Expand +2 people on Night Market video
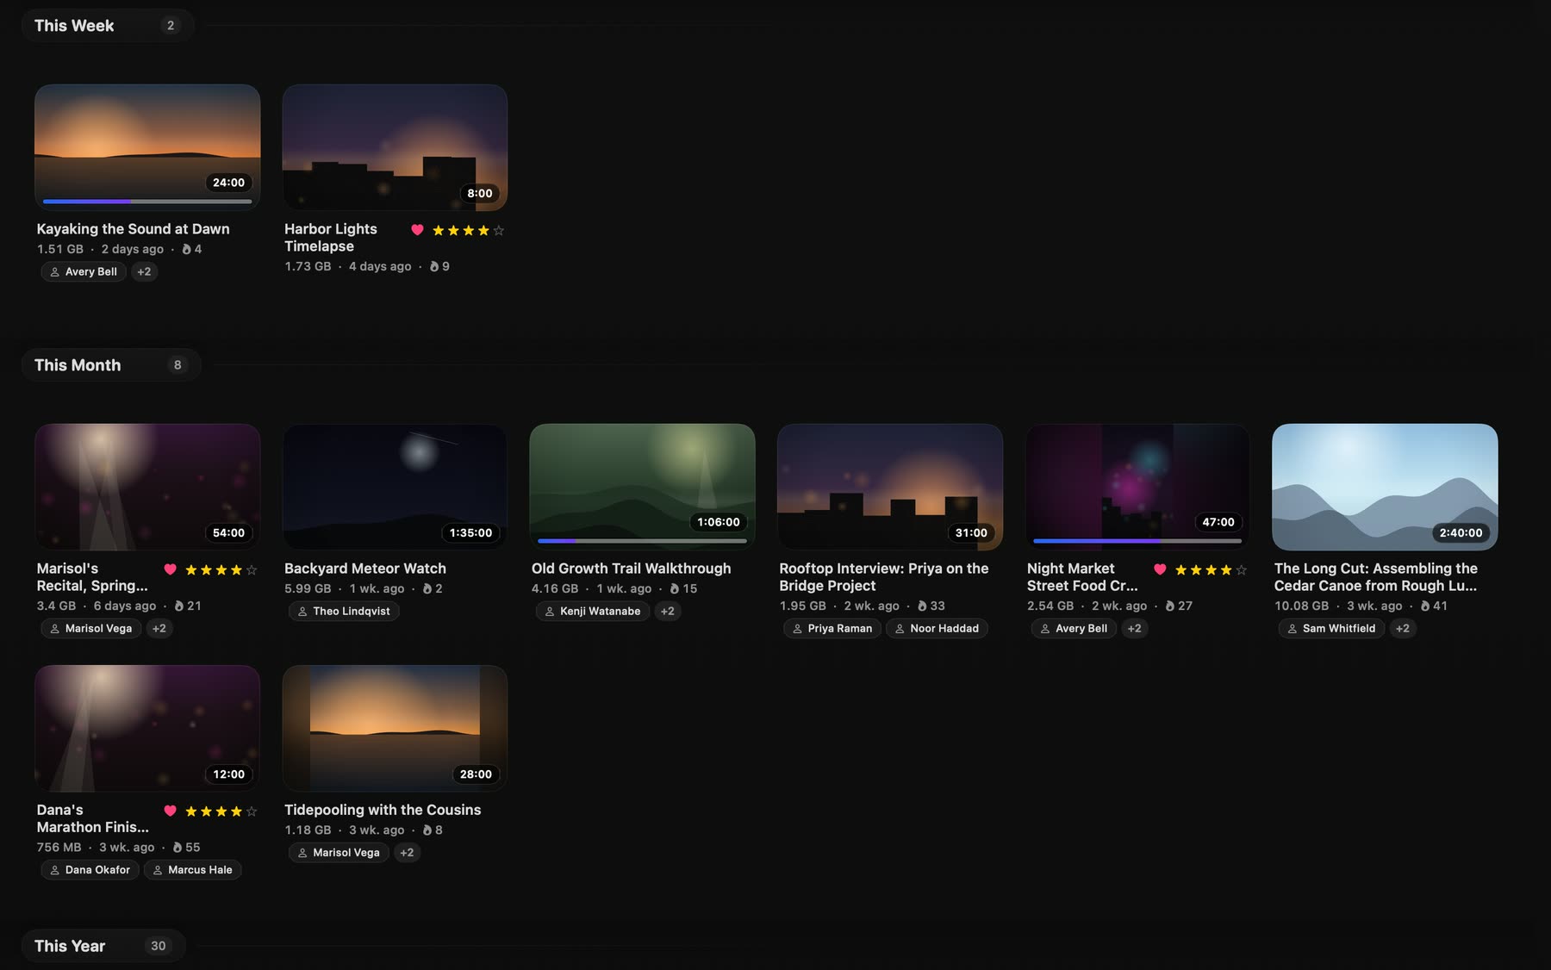 [x=1135, y=628]
